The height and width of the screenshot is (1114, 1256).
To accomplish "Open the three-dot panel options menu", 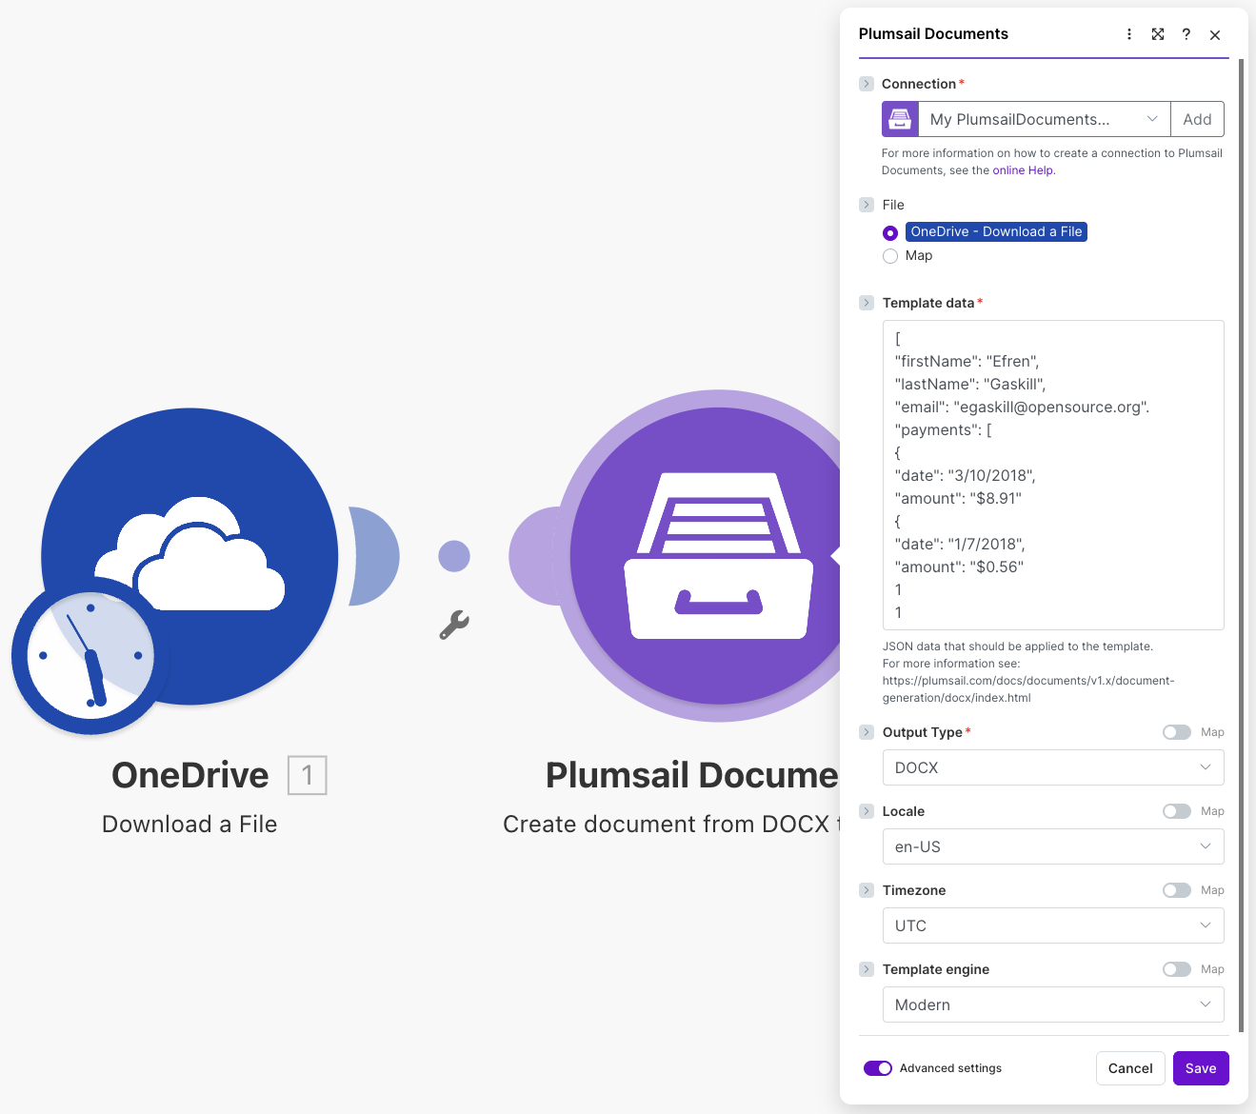I will (x=1129, y=34).
